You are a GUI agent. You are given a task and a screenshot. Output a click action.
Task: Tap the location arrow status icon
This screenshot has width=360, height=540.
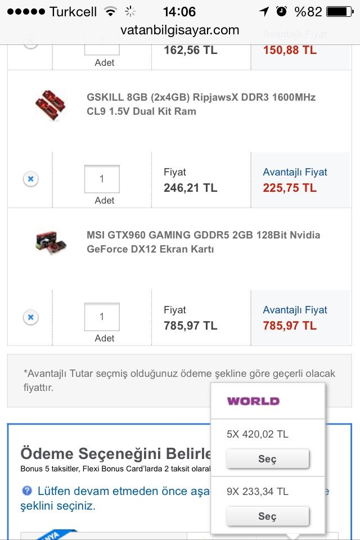tap(264, 12)
